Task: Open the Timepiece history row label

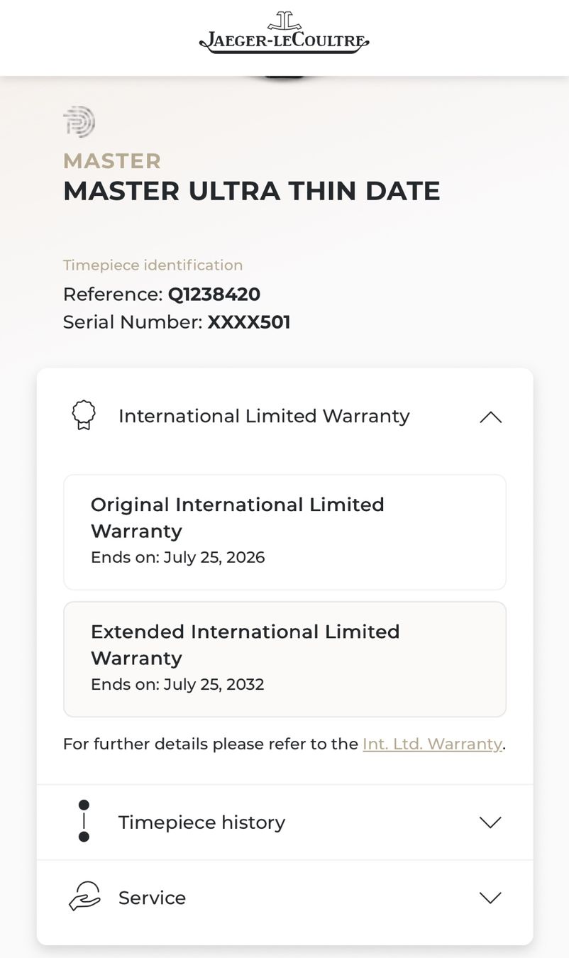Action: pyautogui.click(x=201, y=822)
